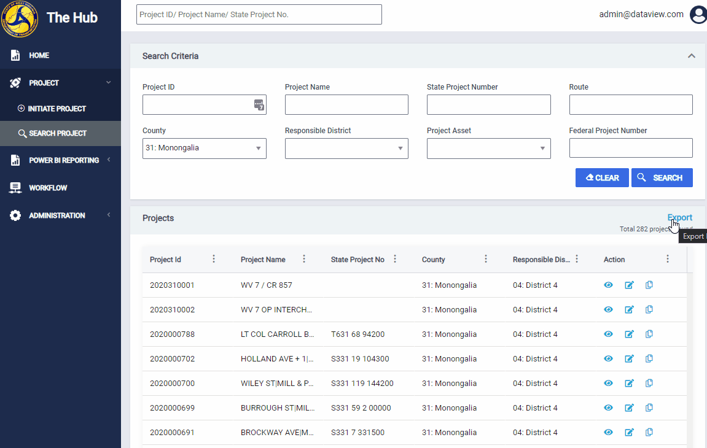Edit project 2020000699
Screen dimensions: 707x448
(x=629, y=408)
